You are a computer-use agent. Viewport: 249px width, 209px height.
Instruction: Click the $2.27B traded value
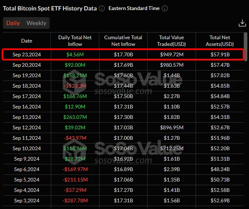[172, 96]
